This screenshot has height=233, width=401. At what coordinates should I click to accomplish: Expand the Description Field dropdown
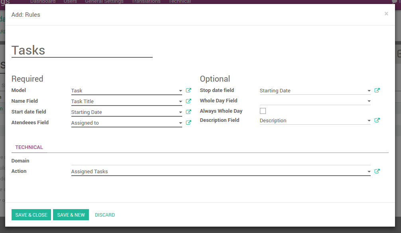tap(369, 121)
